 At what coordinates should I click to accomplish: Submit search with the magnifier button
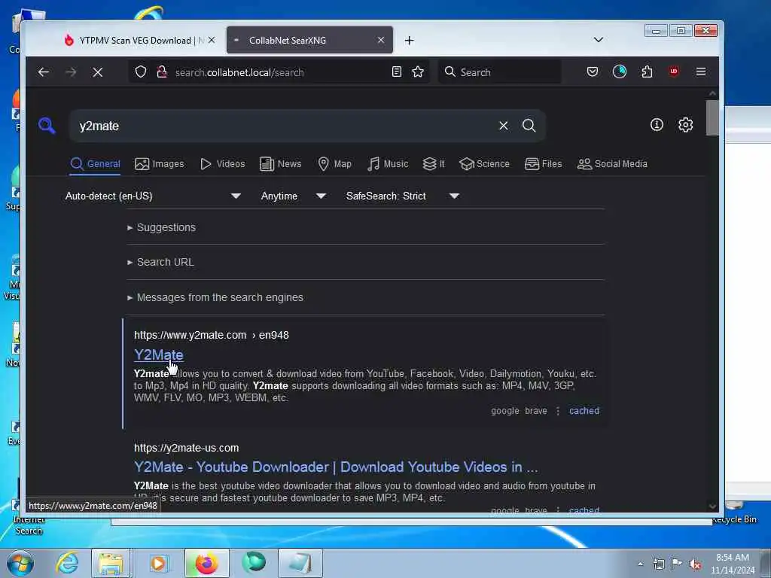coord(529,126)
